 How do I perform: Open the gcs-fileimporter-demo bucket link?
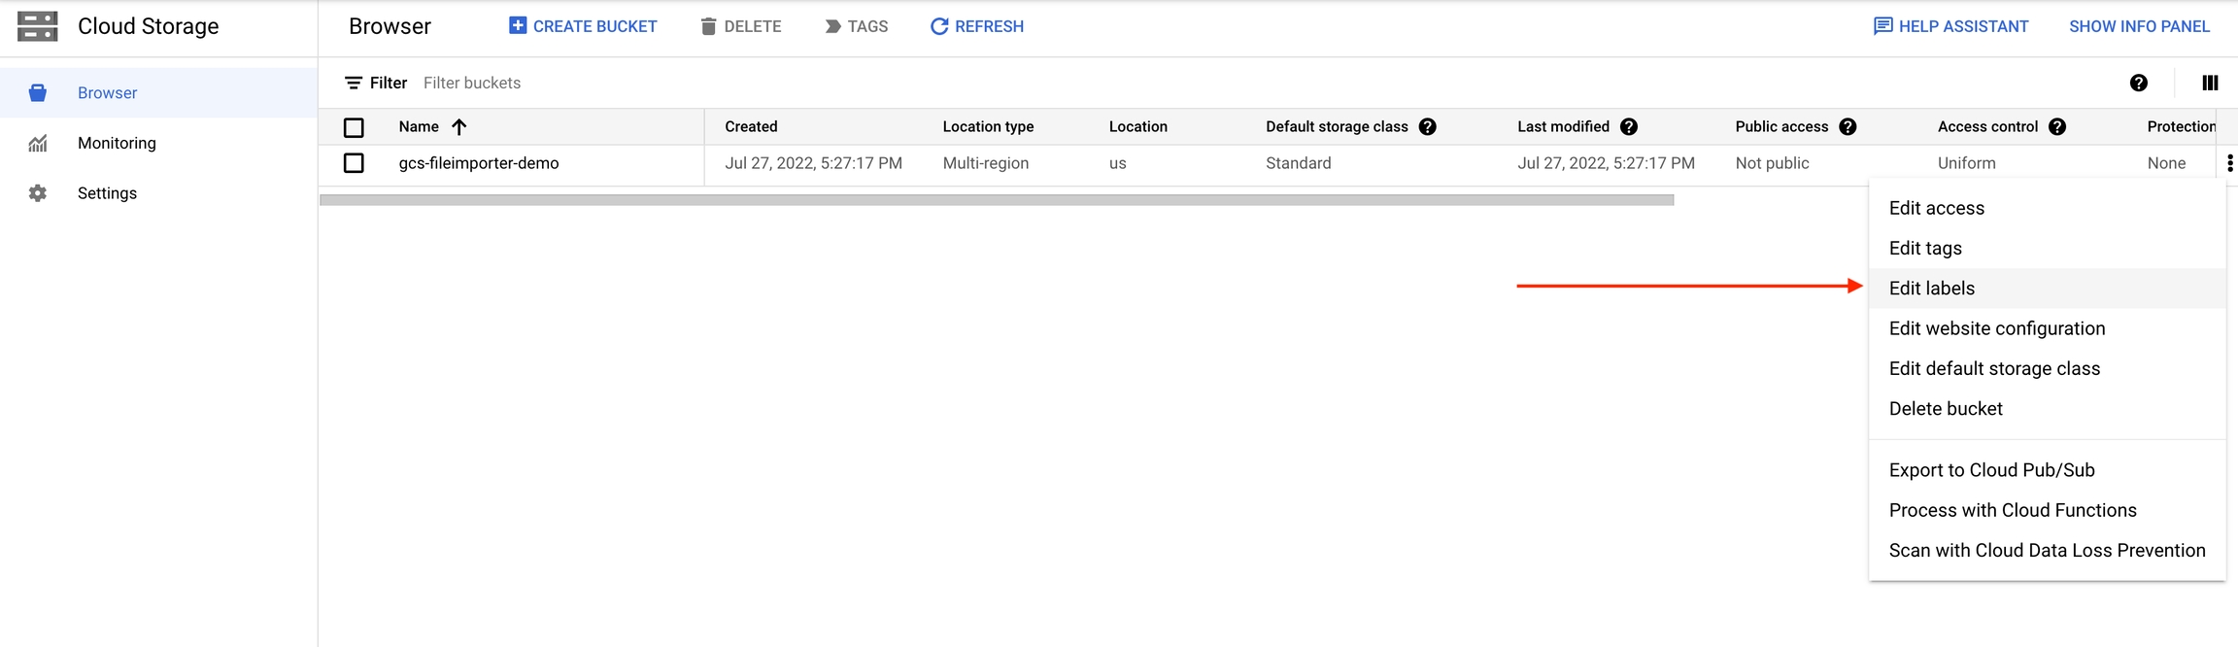coord(479,163)
